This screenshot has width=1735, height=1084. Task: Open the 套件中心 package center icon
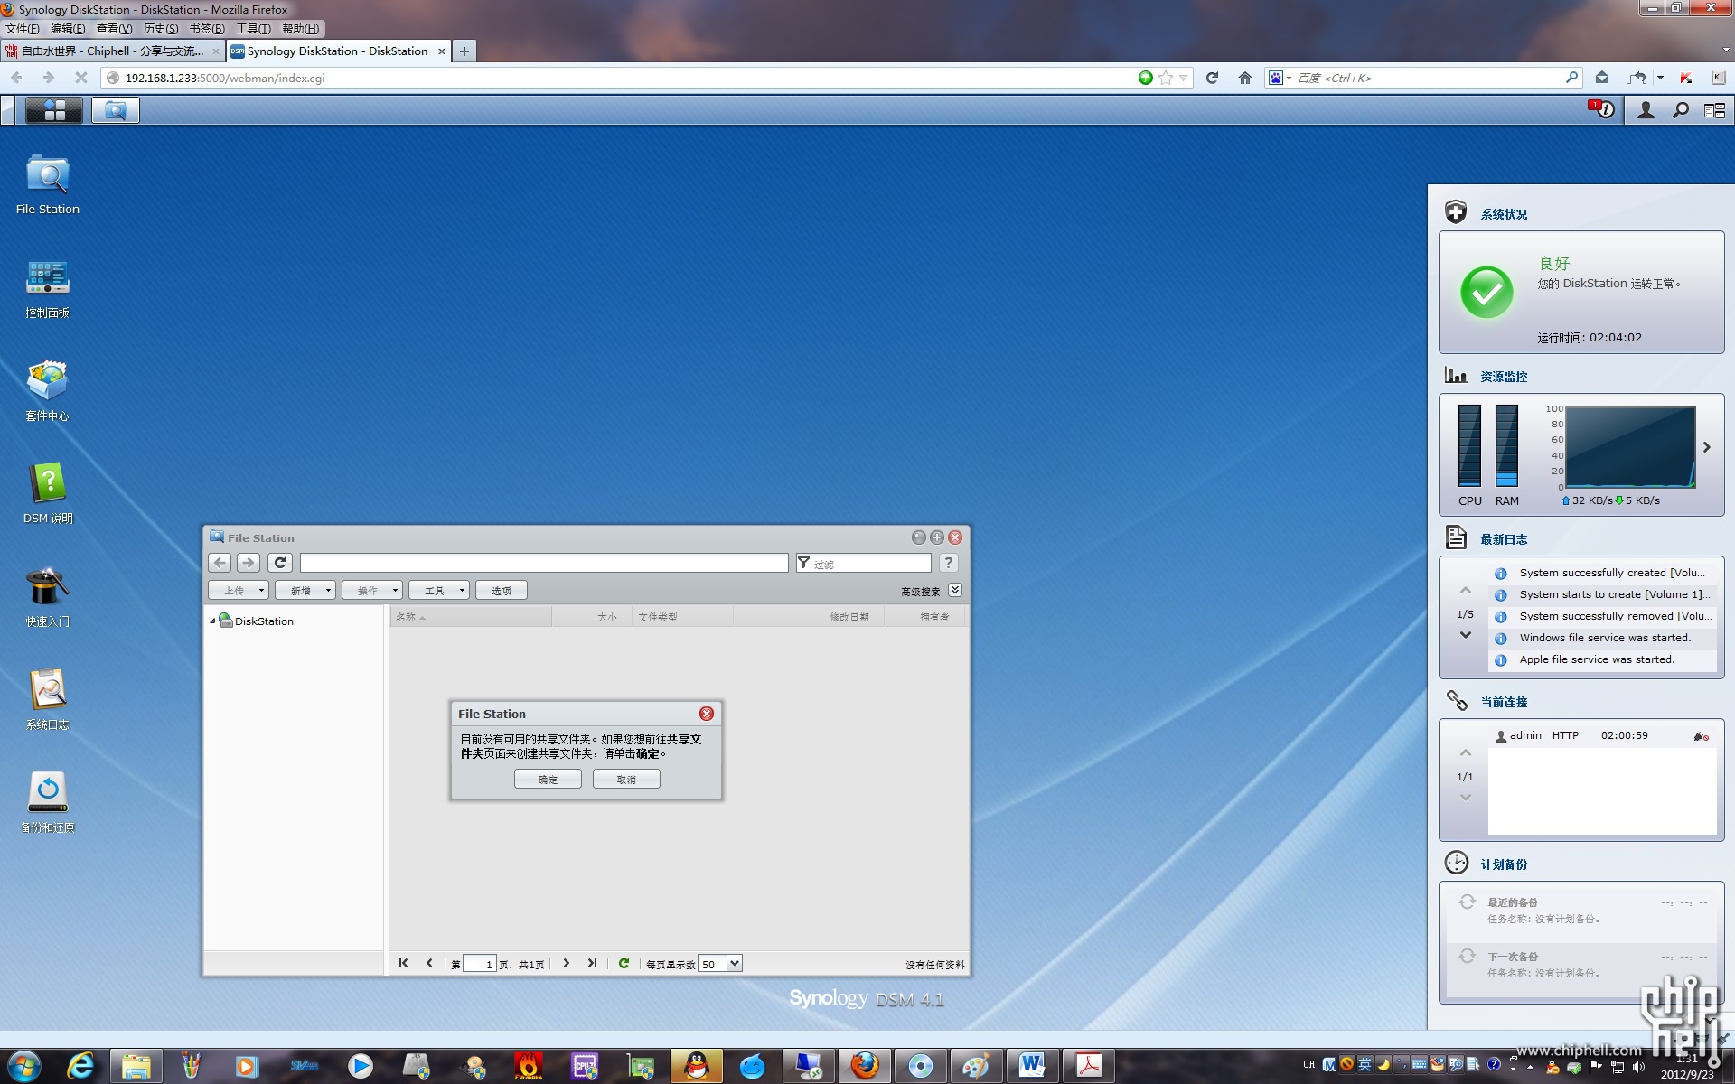pos(48,390)
